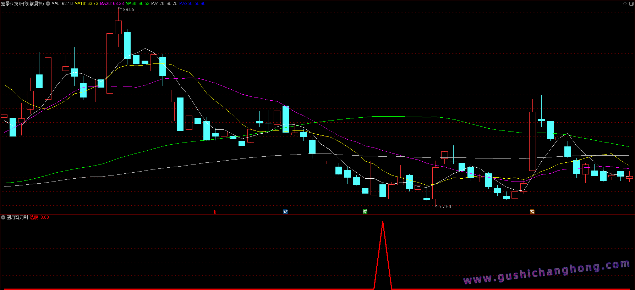The image size is (635, 290).
Task: Open the 财 financial report marker
Action: 285,212
